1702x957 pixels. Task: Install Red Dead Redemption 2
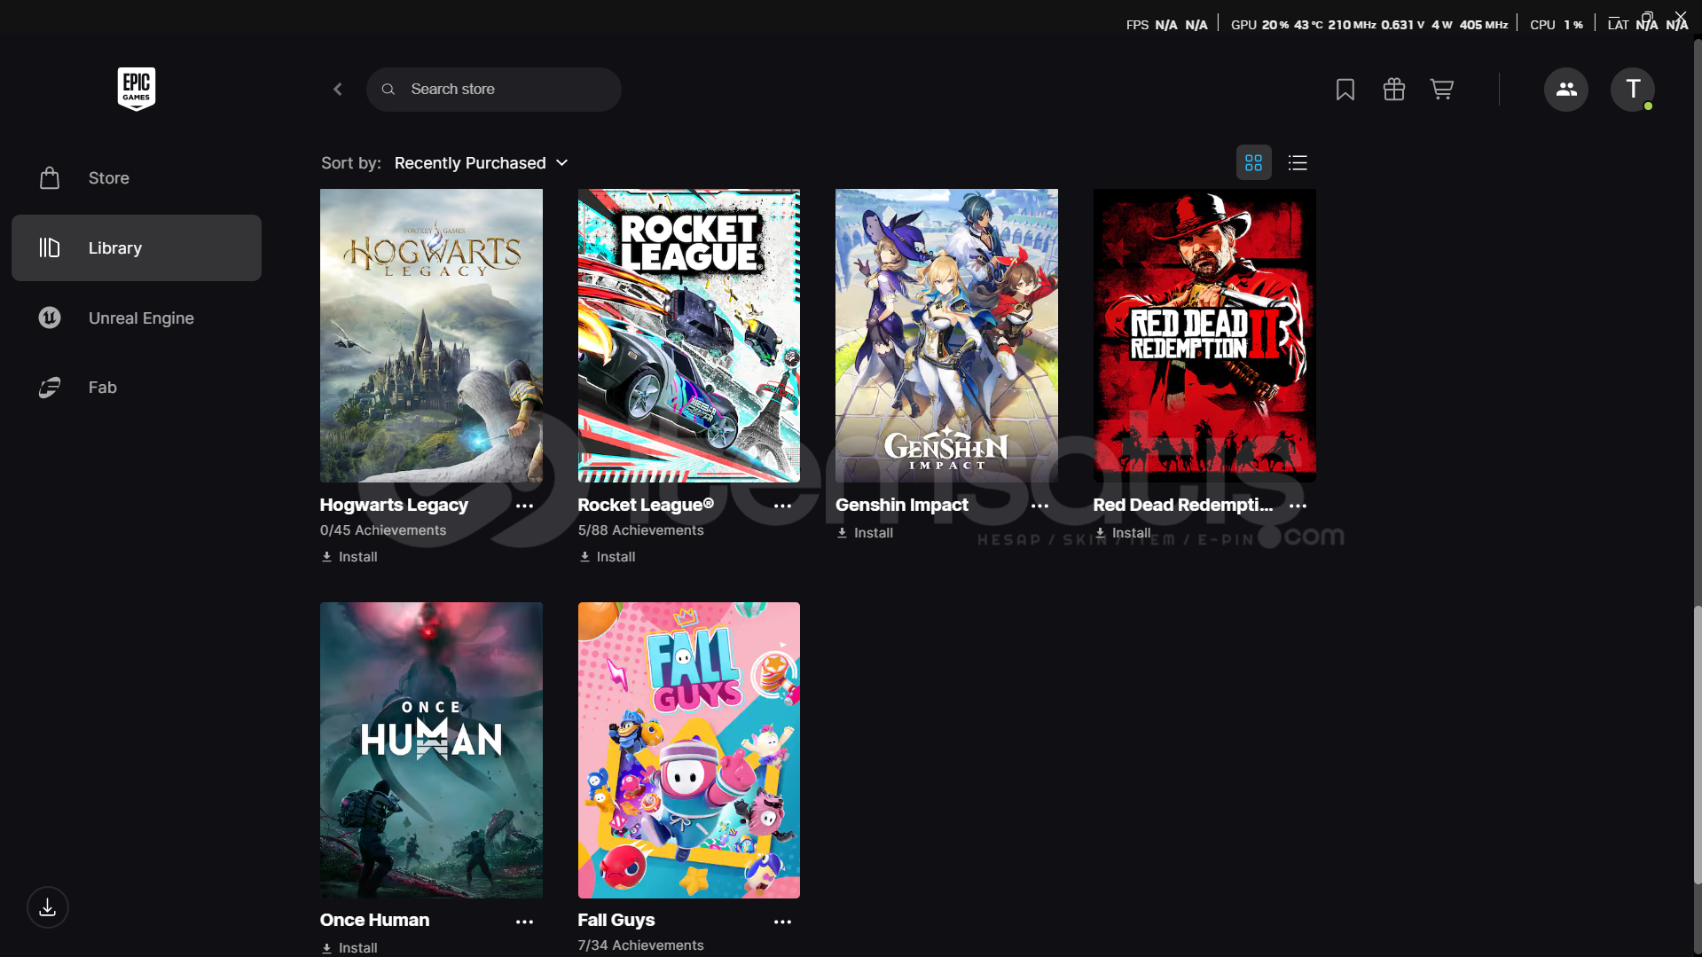click(x=1123, y=533)
